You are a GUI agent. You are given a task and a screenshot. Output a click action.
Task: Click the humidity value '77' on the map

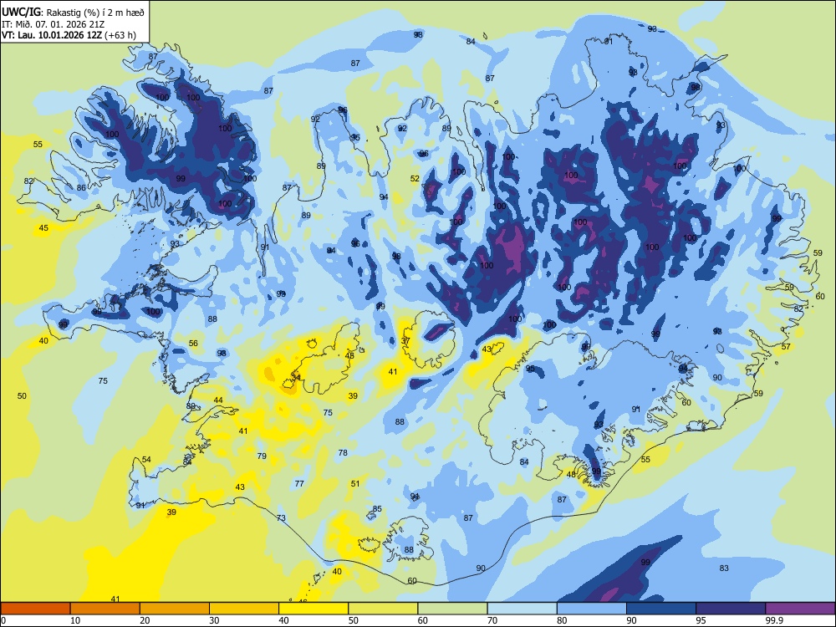(299, 483)
